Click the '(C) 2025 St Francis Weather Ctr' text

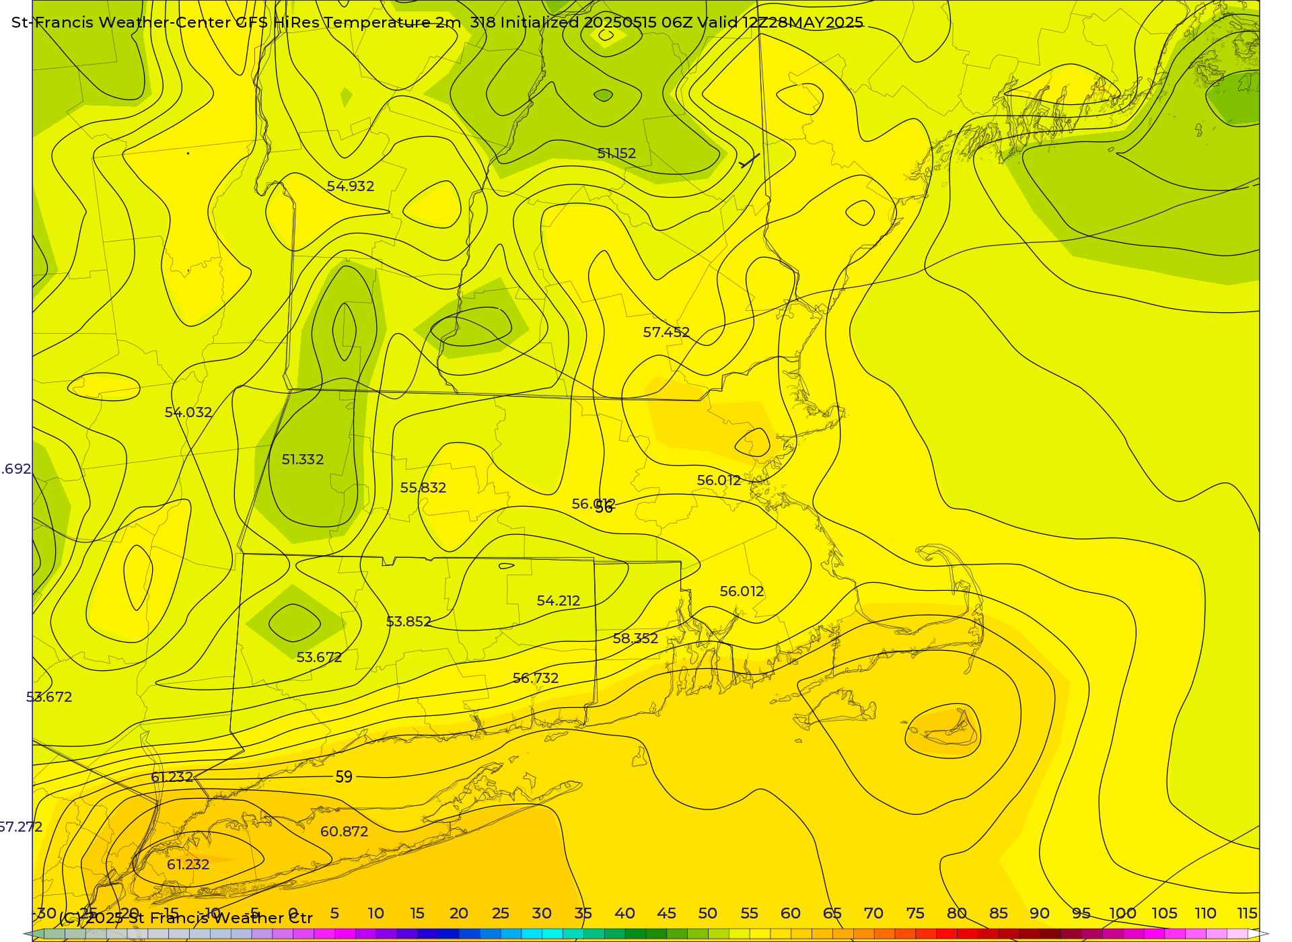pyautogui.click(x=186, y=918)
